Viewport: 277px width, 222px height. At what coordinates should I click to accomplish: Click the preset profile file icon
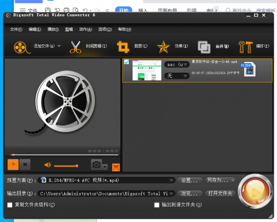43,180
